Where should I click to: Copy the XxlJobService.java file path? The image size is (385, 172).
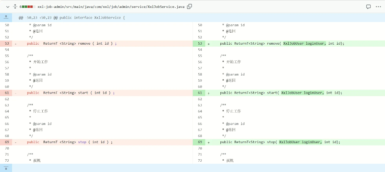(189, 7)
